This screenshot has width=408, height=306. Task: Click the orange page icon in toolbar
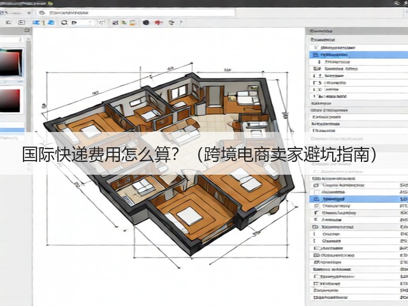(x=133, y=23)
